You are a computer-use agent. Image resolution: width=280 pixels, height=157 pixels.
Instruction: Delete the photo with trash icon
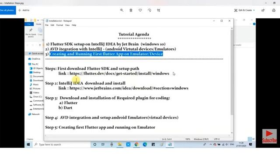coord(131,10)
